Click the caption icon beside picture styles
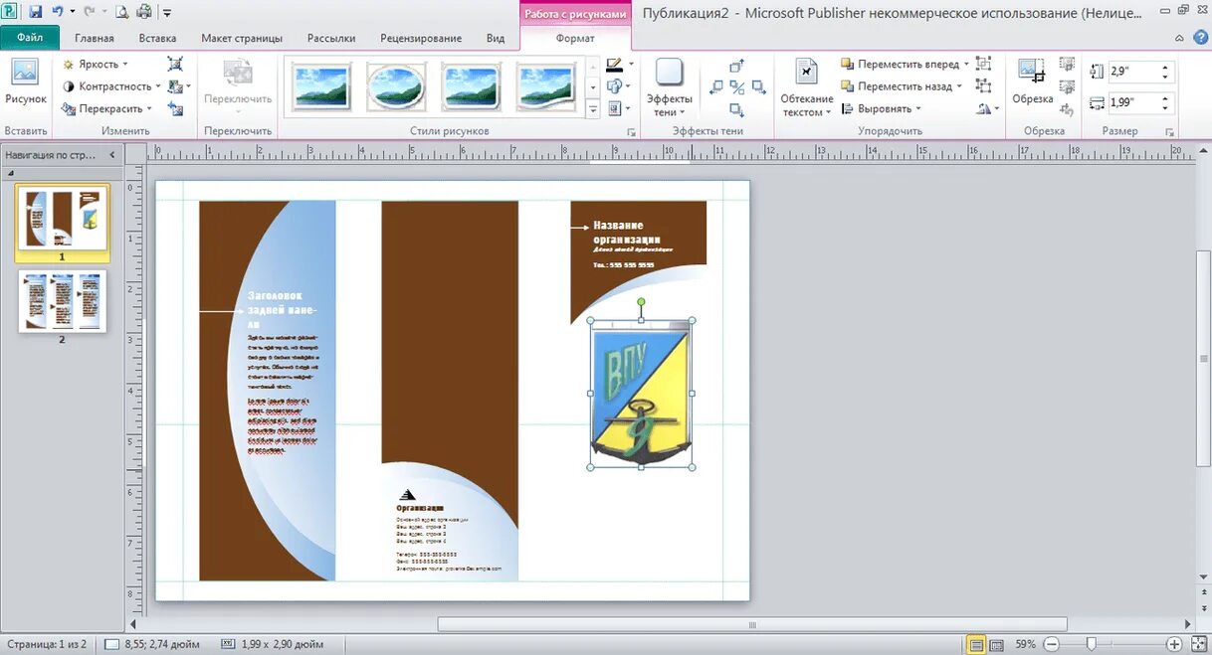Image resolution: width=1212 pixels, height=655 pixels. coord(614,108)
